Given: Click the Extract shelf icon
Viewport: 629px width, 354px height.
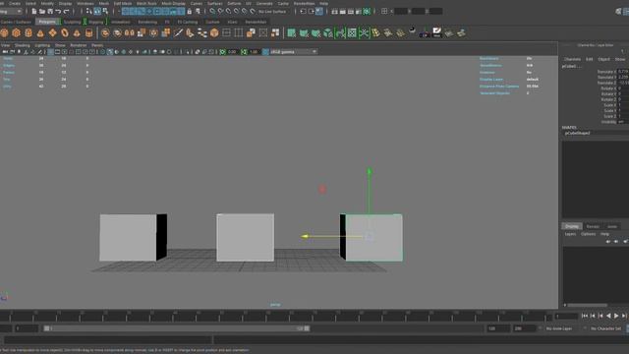Looking at the screenshot, I should 142,32.
